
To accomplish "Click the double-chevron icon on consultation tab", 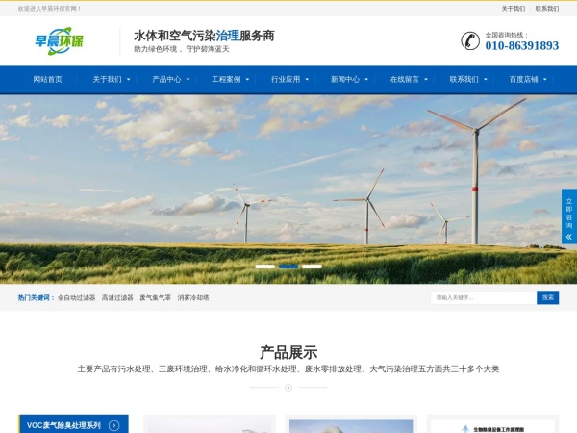I will click(569, 237).
